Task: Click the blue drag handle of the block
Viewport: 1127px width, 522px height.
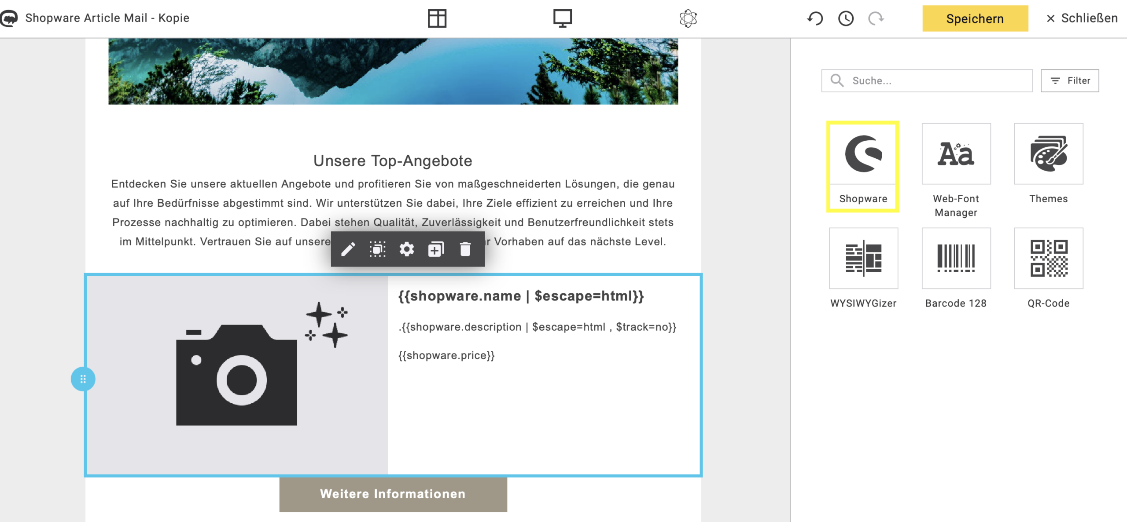Action: click(x=83, y=379)
